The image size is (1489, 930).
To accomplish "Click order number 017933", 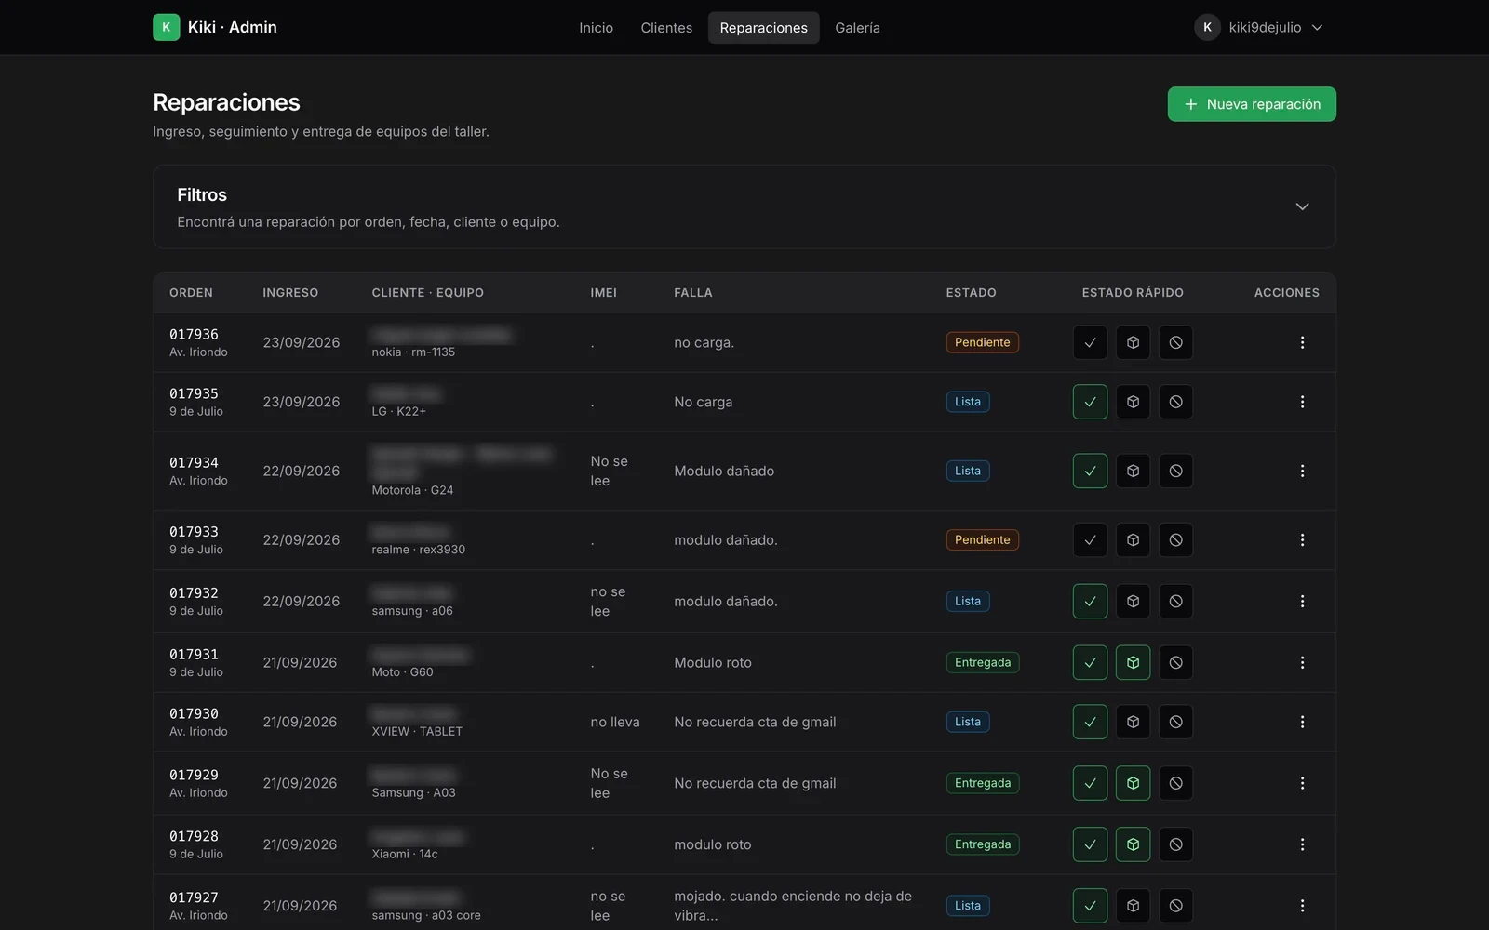I will pos(194,532).
